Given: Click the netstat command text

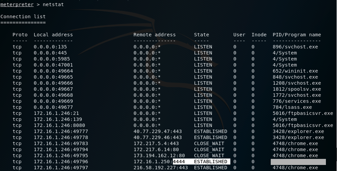Looking at the screenshot, I should 53,4.
